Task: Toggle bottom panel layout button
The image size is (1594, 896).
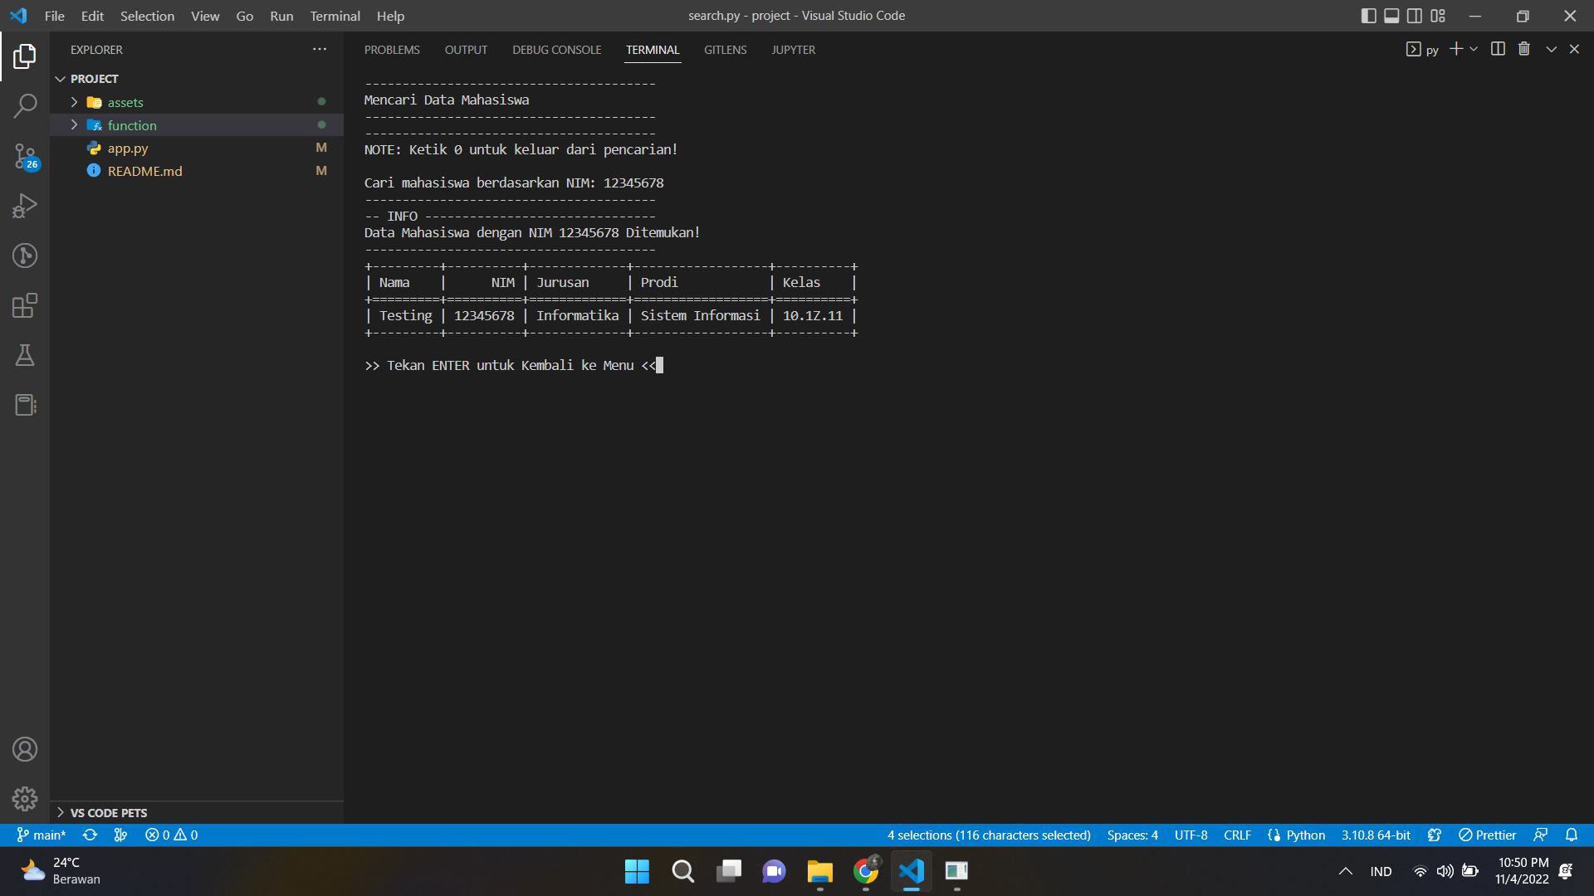Action: coord(1391,16)
